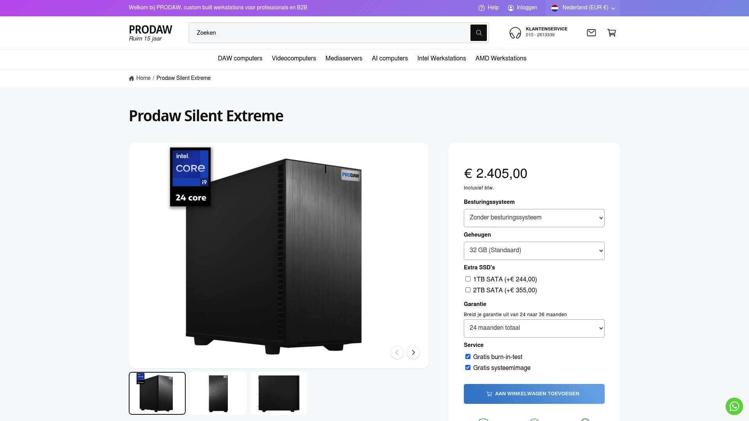Select the side-view case thumbnail
Viewport: 749px width, 421px height.
(x=279, y=393)
